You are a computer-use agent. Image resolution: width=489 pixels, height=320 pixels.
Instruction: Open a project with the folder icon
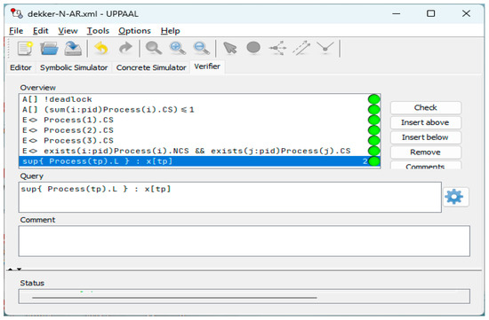(x=49, y=49)
